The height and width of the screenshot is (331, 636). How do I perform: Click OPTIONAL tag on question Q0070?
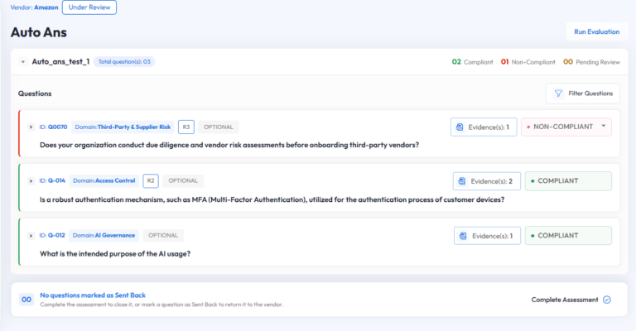click(219, 127)
